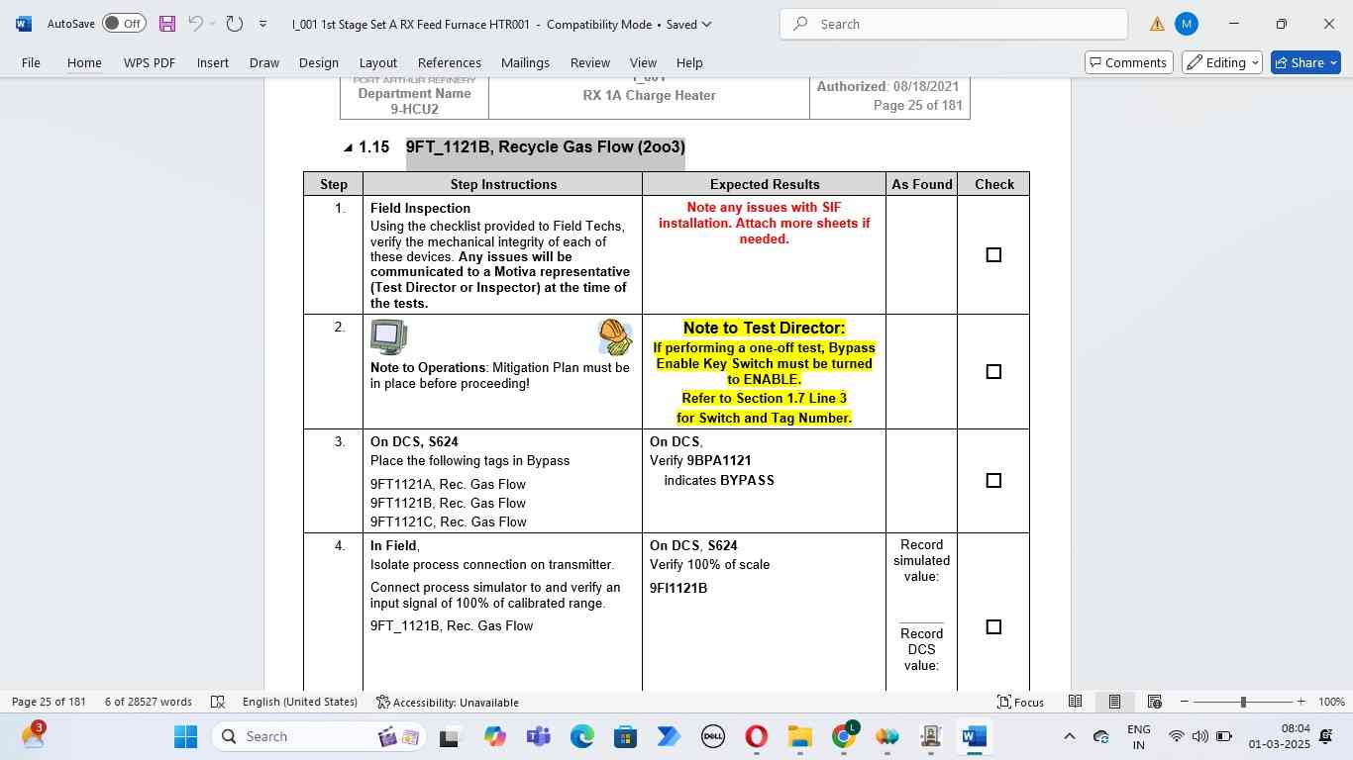
Task: Switch to the Insert tab
Action: 213,62
